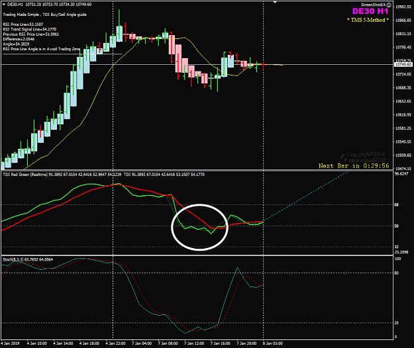Image resolution: width=414 pixels, height=348 pixels.
Task: Click the 10724.05 price scale value
Action: 403,74
